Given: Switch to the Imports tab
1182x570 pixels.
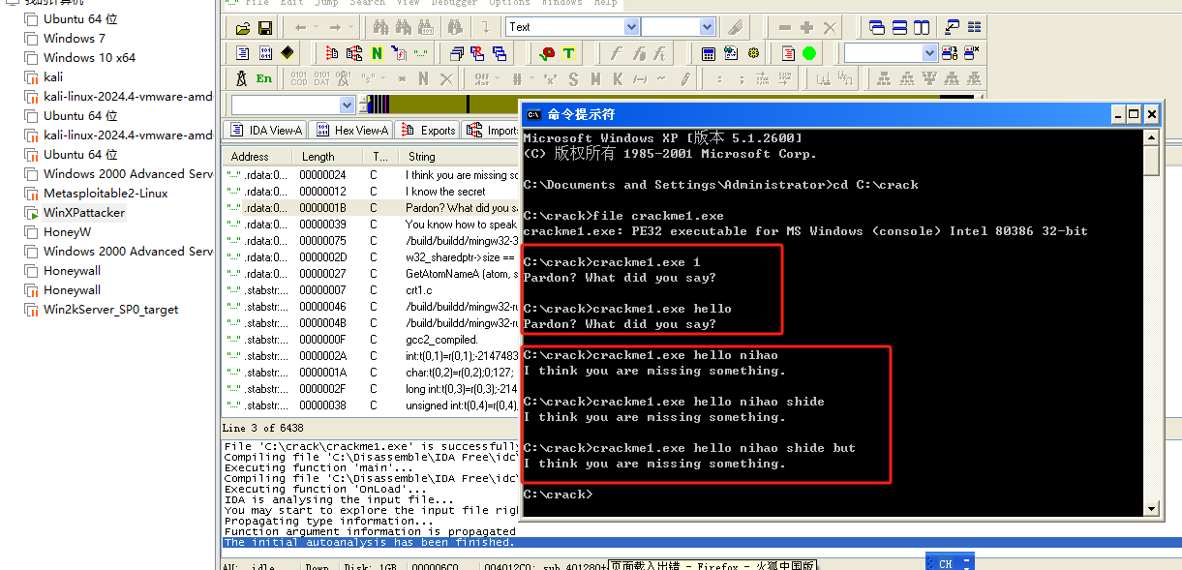Looking at the screenshot, I should coord(492,130).
